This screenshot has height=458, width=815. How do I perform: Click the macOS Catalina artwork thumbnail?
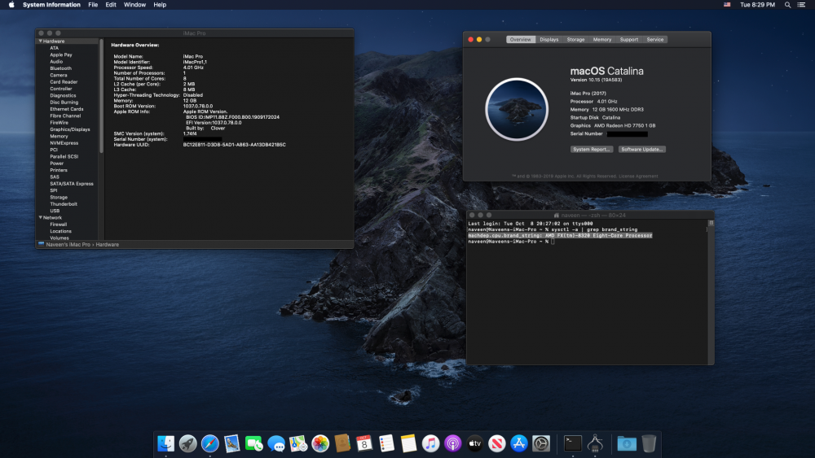pos(517,110)
